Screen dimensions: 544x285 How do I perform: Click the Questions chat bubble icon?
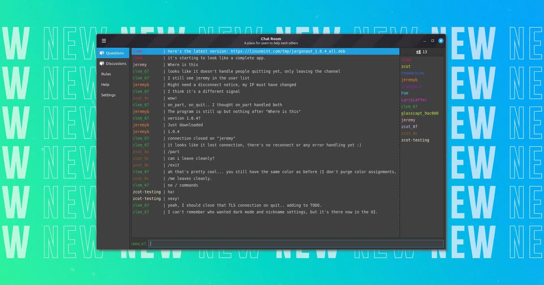coord(102,53)
